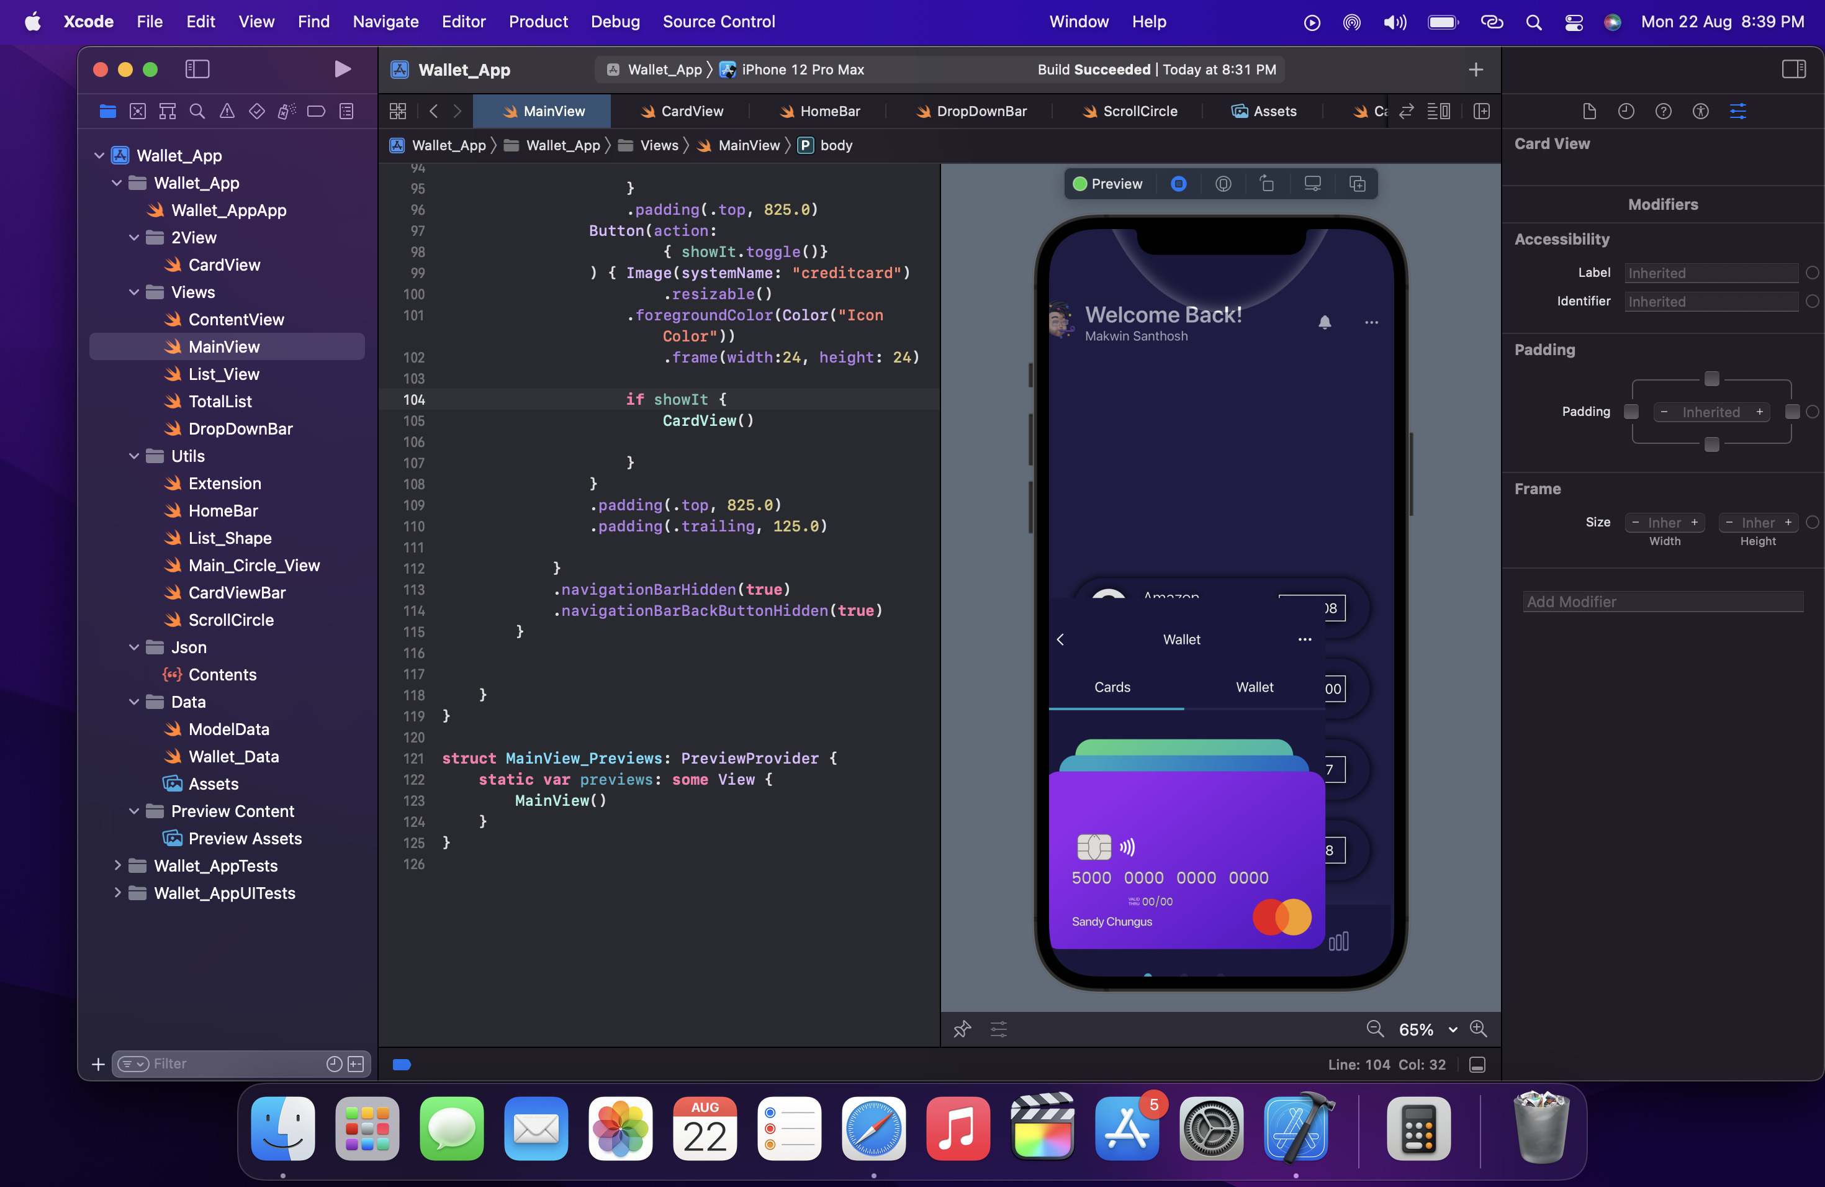Open adjust editor options icon
The width and height of the screenshot is (1825, 1187).
click(1438, 111)
